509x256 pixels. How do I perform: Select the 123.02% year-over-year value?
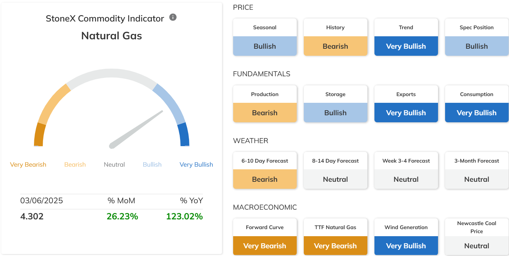tap(184, 216)
